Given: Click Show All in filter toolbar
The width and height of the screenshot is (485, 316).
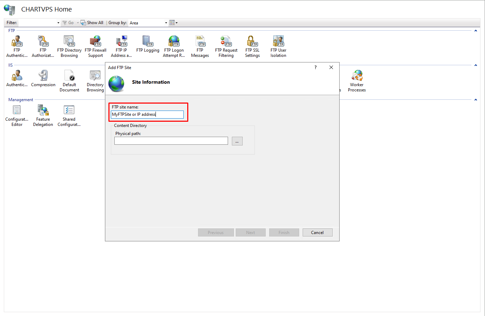Looking at the screenshot, I should point(92,23).
